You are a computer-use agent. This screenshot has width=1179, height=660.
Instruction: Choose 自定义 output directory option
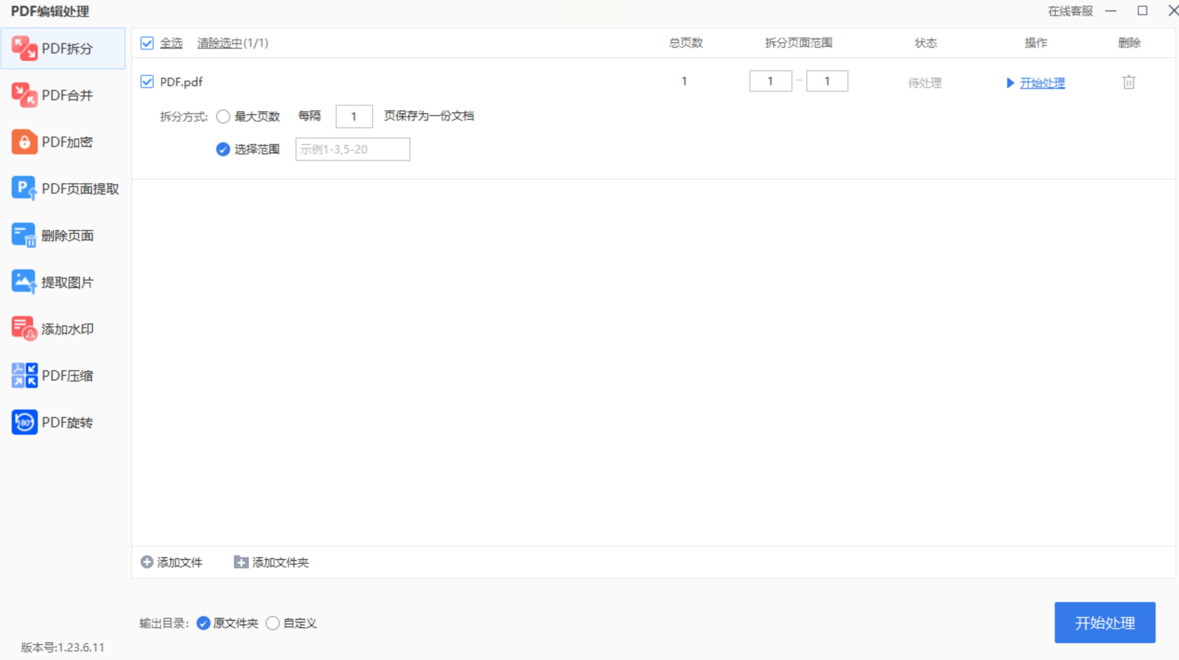pos(273,623)
